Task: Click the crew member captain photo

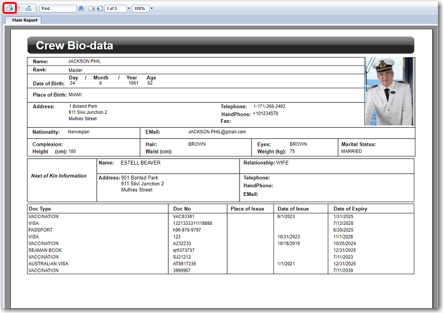Action: (x=388, y=91)
